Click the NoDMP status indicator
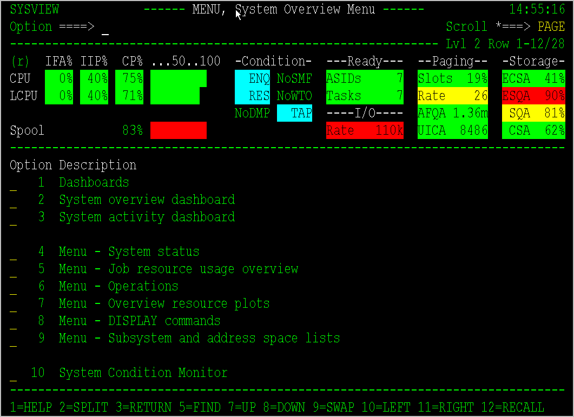The width and height of the screenshot is (574, 417). click(252, 113)
